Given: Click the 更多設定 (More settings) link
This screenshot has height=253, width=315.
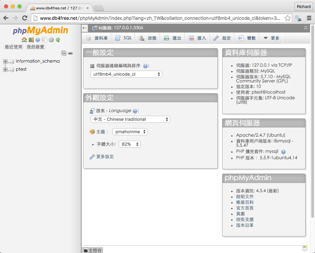Looking at the screenshot, I should (x=105, y=157).
